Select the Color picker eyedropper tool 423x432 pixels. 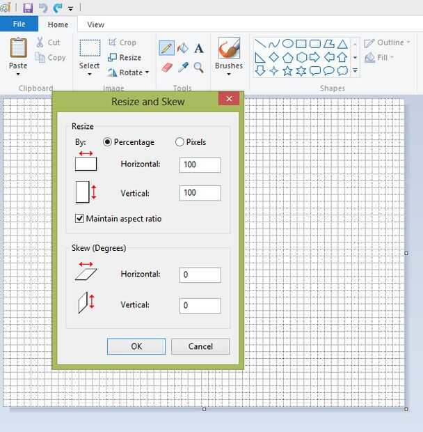pyautogui.click(x=183, y=67)
